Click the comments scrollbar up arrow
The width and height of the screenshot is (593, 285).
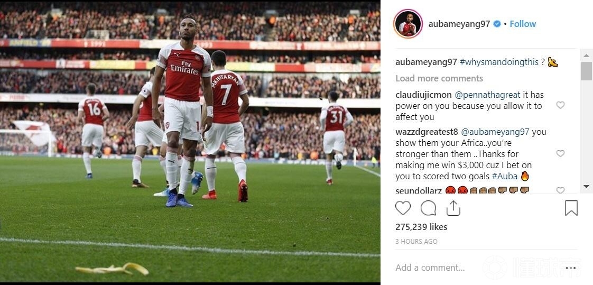(586, 56)
